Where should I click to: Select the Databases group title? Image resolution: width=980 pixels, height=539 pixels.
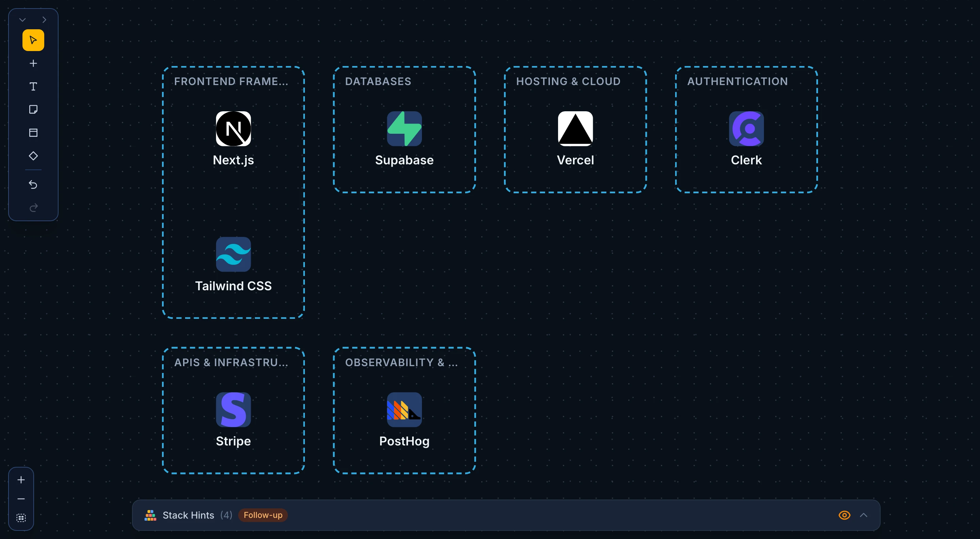(x=378, y=81)
